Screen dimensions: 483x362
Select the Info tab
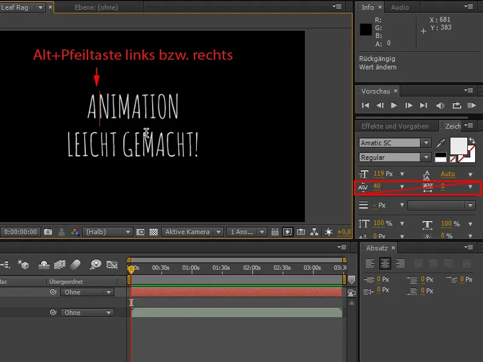368,7
